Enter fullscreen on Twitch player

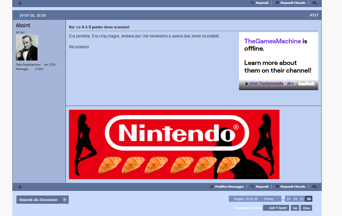293,83
